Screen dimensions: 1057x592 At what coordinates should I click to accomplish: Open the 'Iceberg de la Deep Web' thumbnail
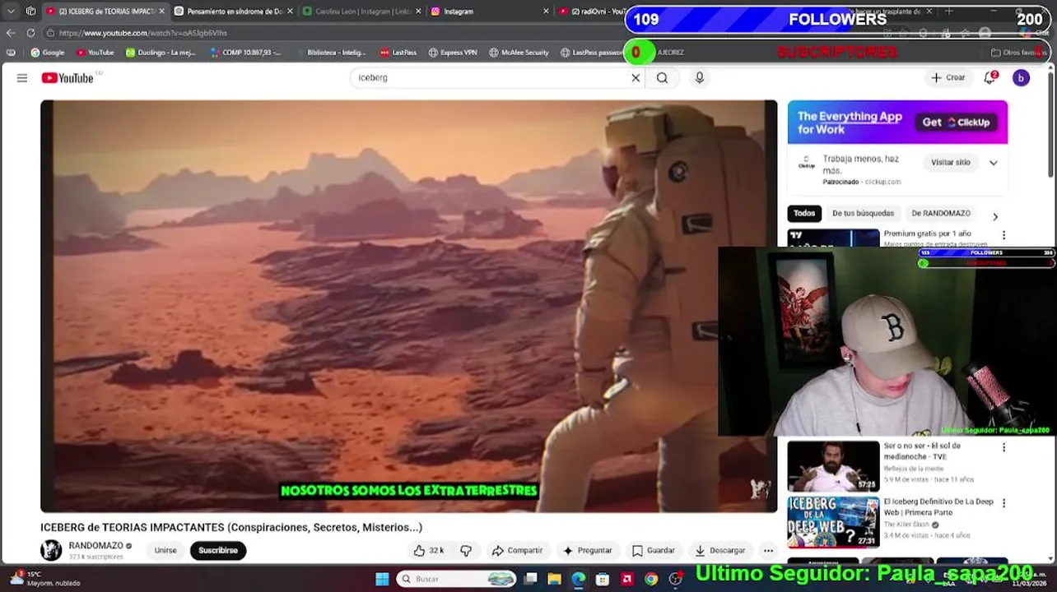pos(833,521)
